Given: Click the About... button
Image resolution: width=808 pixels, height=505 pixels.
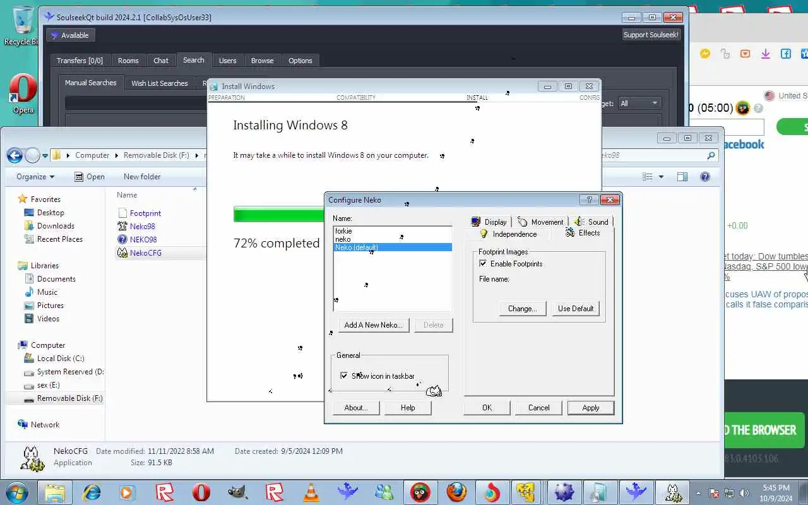Looking at the screenshot, I should tap(355, 408).
